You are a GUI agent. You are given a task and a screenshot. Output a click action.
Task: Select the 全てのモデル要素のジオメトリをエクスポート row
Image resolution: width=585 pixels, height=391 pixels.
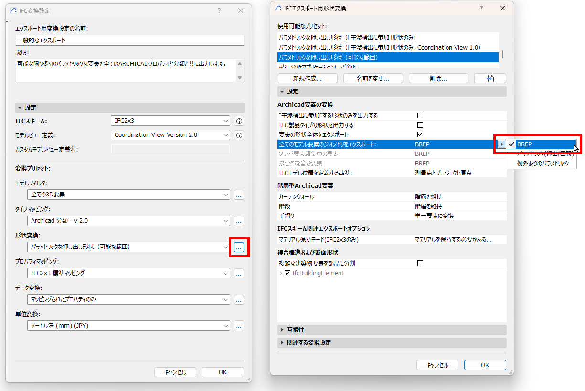click(x=387, y=144)
